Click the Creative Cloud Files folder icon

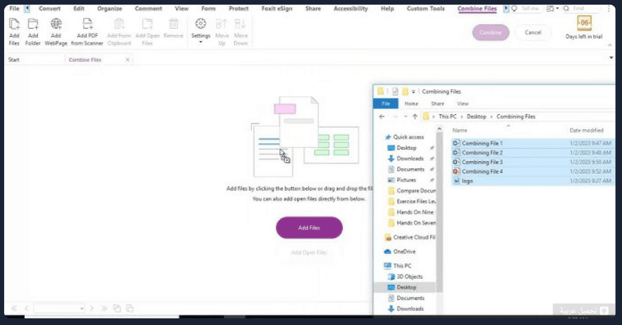(x=388, y=238)
